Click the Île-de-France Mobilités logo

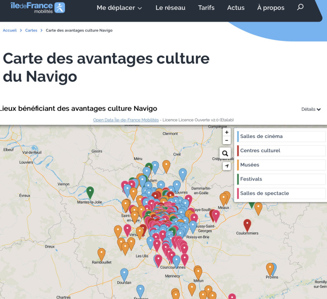(38, 8)
